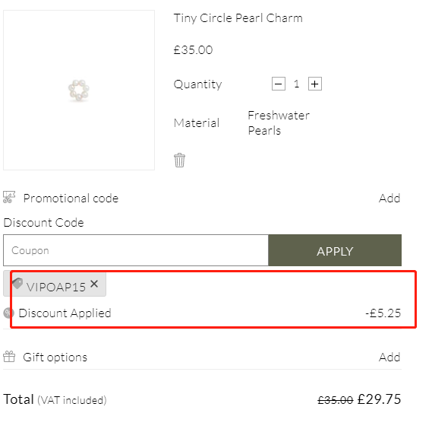The image size is (432, 429).
Task: Click the -£5.25 discount amount
Action: click(383, 313)
